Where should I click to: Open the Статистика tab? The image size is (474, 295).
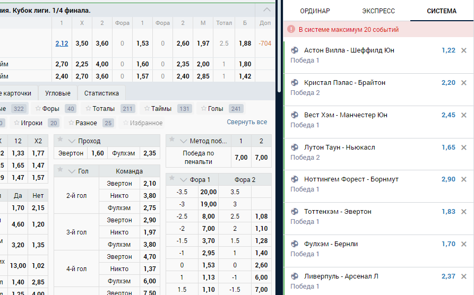coord(101,93)
